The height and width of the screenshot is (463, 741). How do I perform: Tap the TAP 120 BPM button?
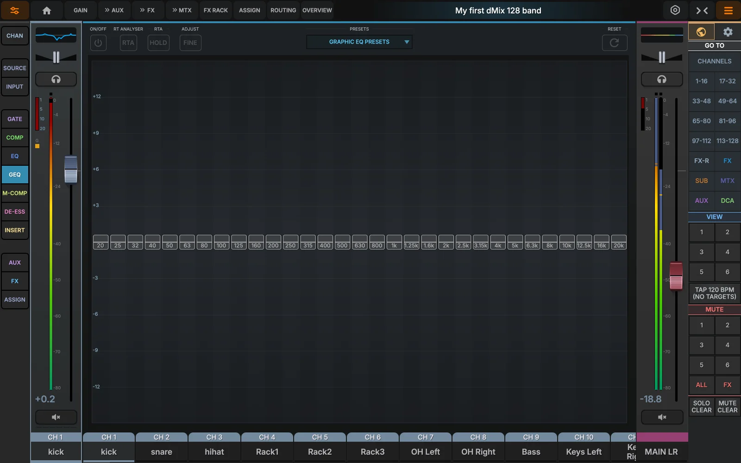point(715,293)
